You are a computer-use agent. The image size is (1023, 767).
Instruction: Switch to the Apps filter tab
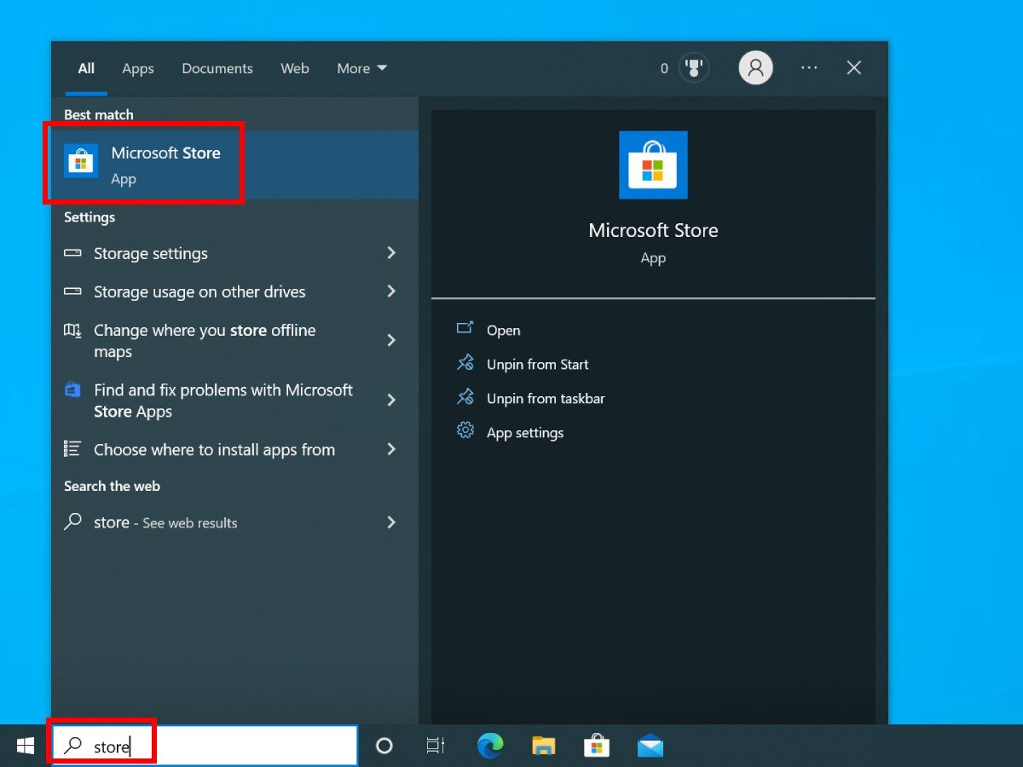click(x=138, y=68)
